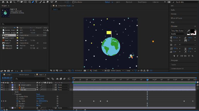Select the Pen tool in toolbar
Screen dimensions: 199x111
coord(33,2)
